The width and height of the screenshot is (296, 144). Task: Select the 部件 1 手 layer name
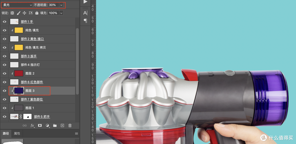tap(27, 22)
